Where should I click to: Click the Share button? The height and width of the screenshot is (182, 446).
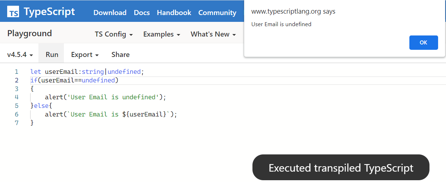point(120,55)
